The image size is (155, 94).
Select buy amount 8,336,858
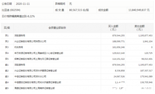120,71
